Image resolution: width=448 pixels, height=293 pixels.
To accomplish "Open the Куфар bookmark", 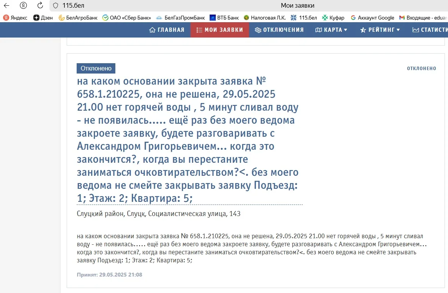I will pos(333,18).
